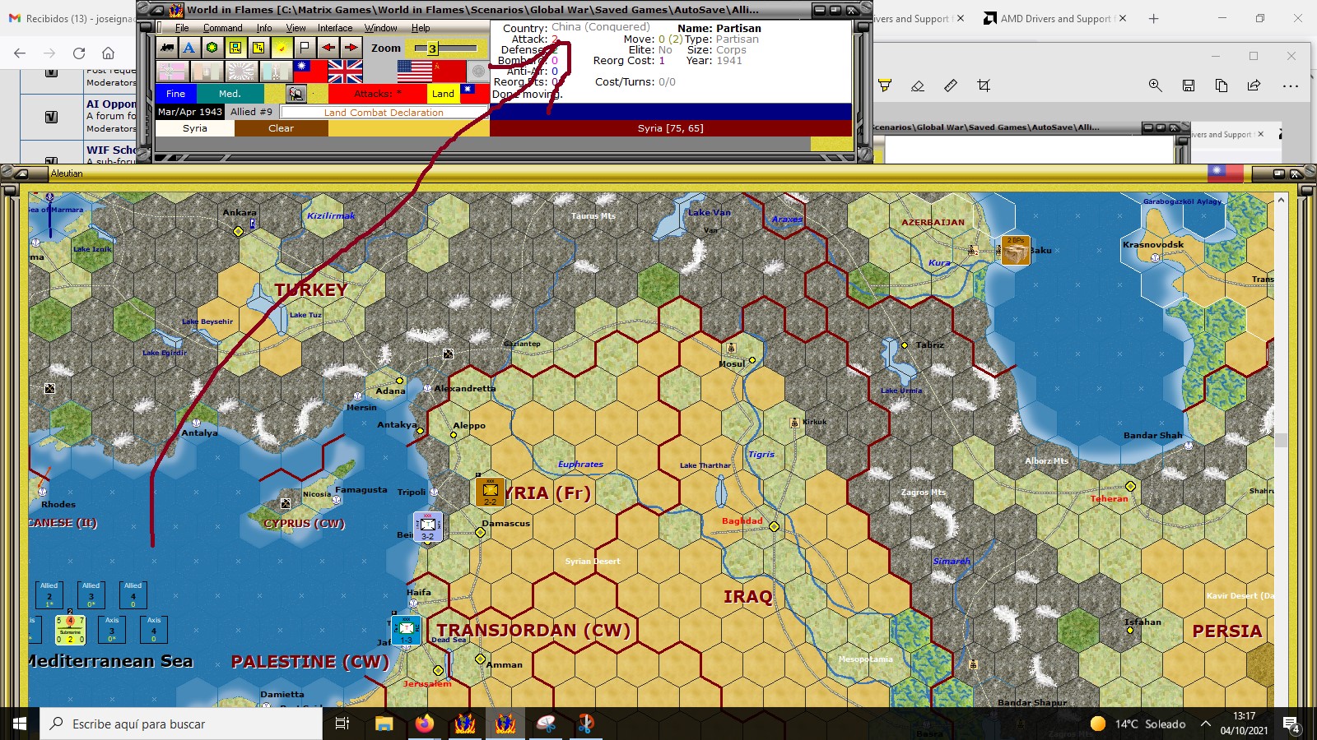Screen dimensions: 1317x740
Task: Switch to the AMD Drivers and Support tab
Action: click(x=1055, y=18)
